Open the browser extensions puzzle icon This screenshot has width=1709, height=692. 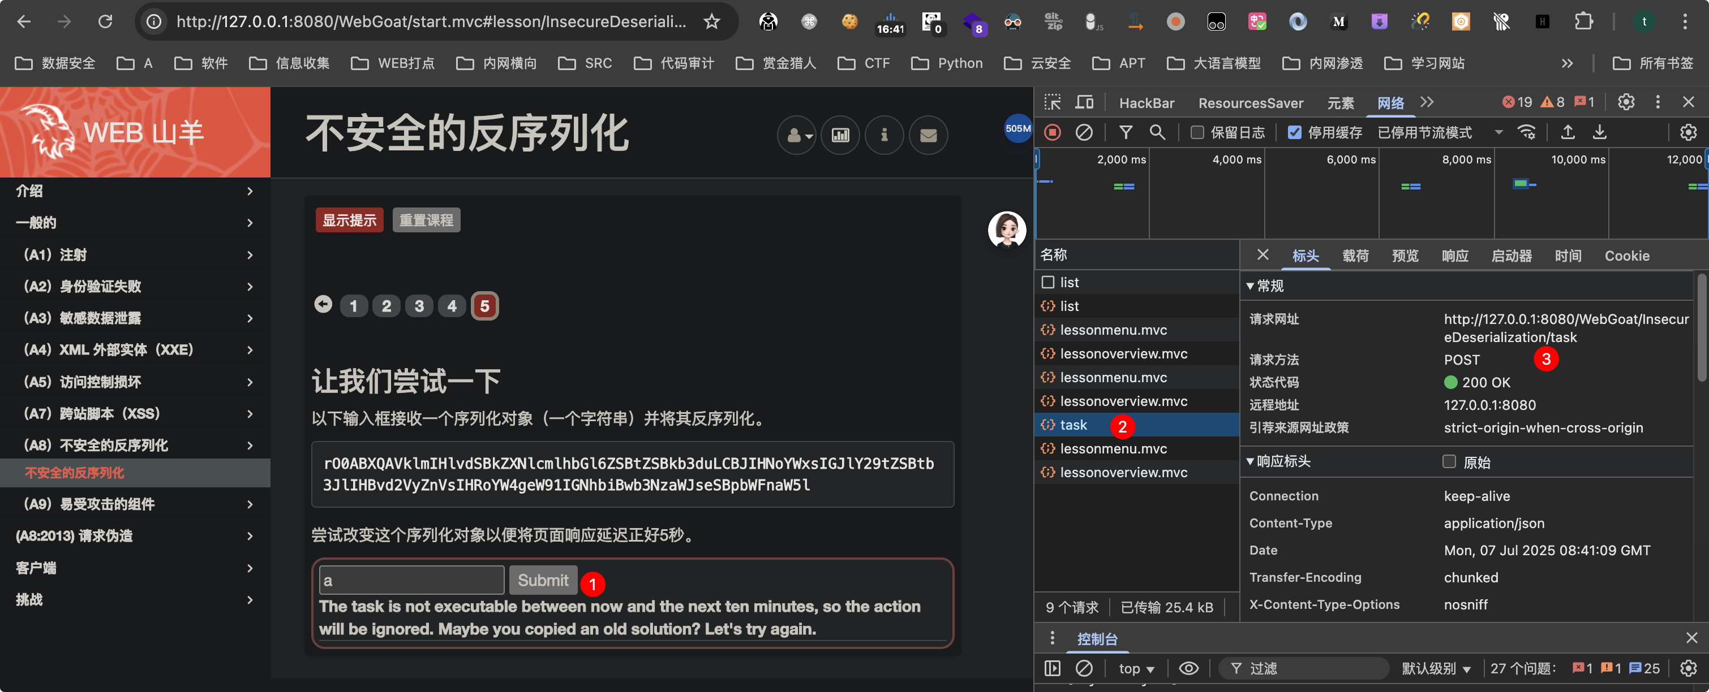(x=1583, y=22)
